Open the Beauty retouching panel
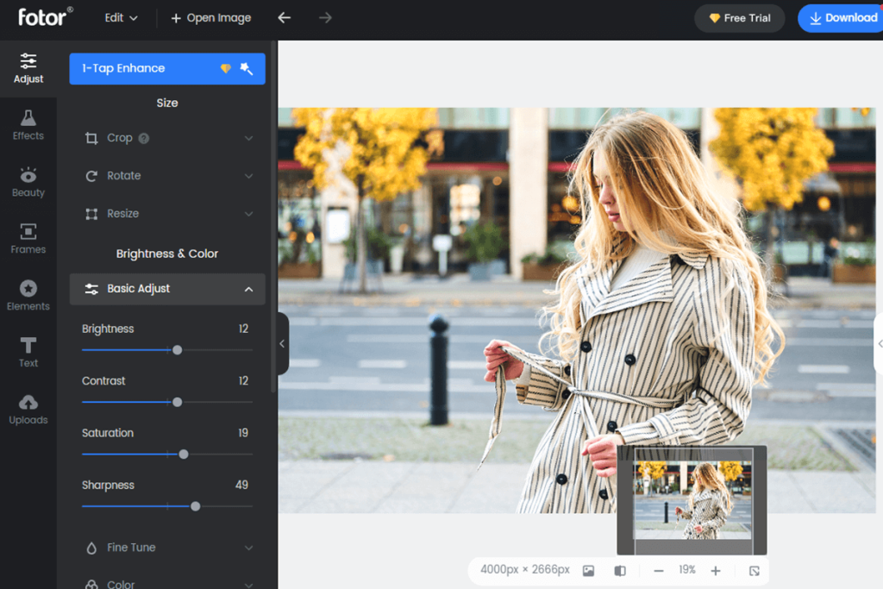 28,182
